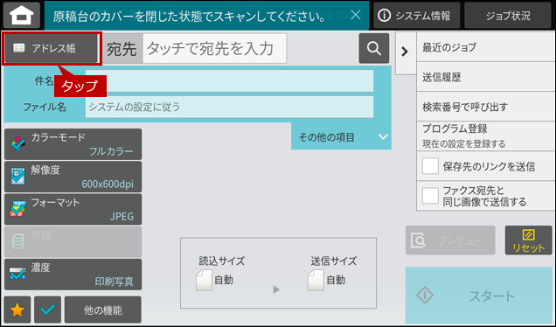Tap the address book icon

tap(19, 48)
